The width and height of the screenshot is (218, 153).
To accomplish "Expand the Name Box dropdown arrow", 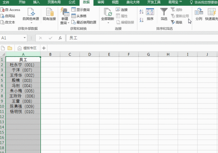I will coord(25,38).
